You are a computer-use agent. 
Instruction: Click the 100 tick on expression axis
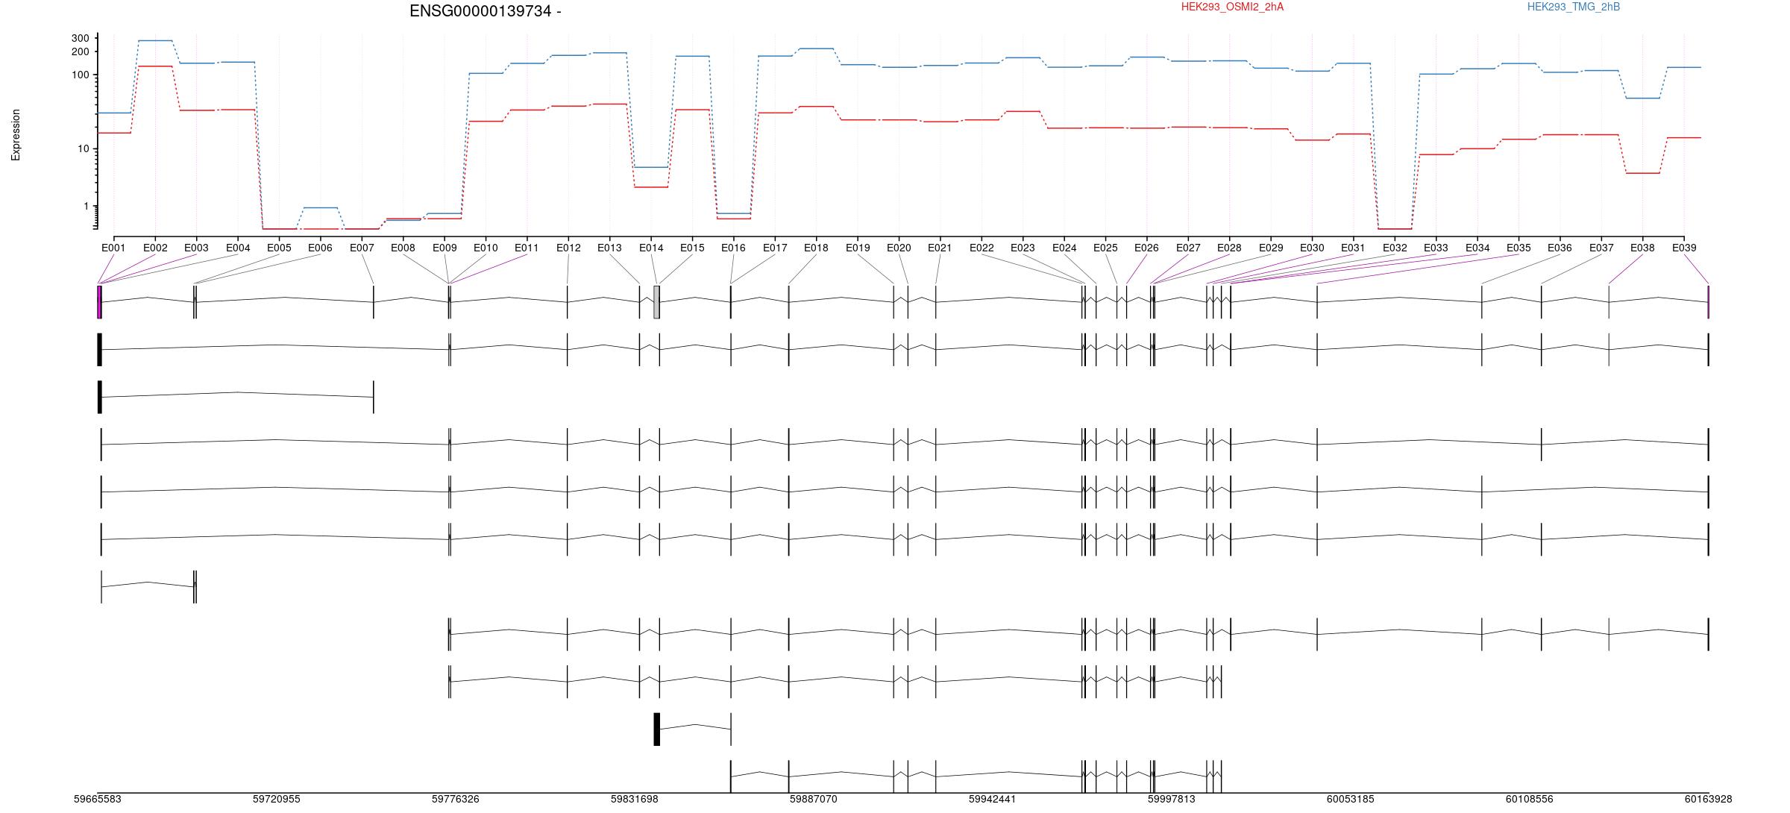[81, 75]
